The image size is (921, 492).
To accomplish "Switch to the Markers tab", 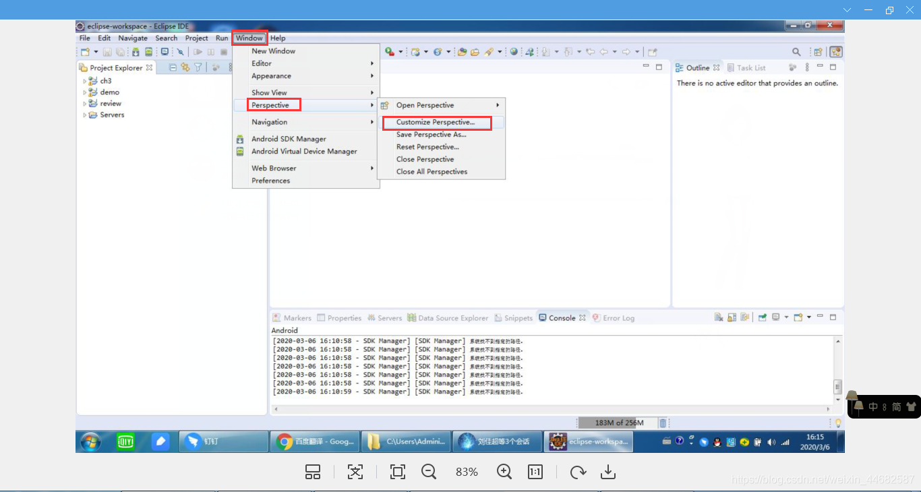I will [292, 318].
